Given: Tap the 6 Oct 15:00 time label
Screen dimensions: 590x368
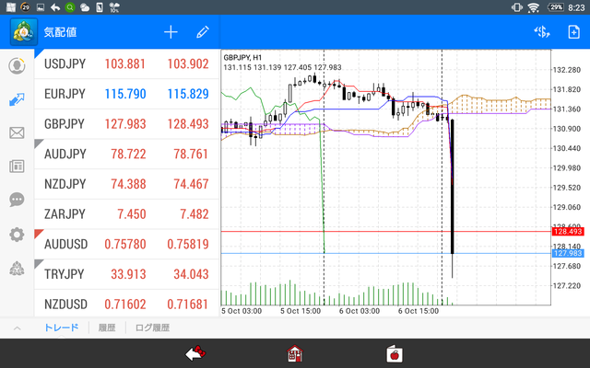Looking at the screenshot, I should coord(418,311).
